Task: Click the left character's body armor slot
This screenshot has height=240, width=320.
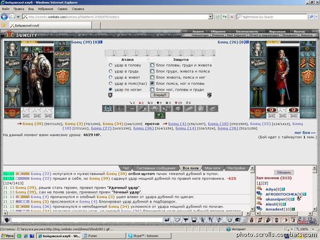Action: point(12,96)
